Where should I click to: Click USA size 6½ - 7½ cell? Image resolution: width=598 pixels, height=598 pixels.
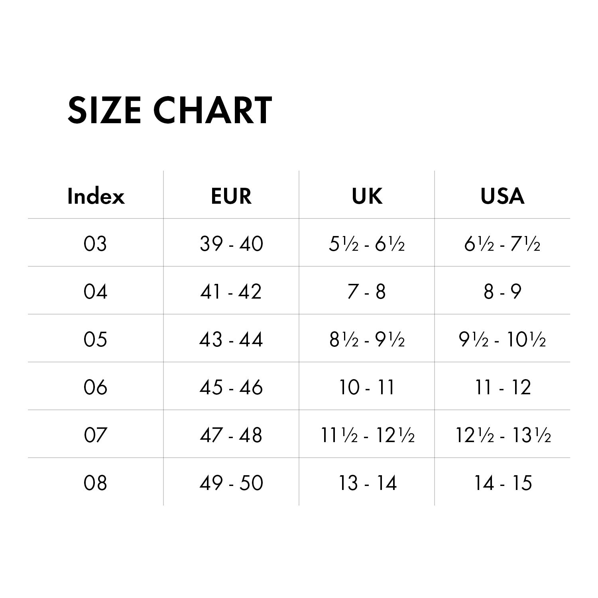(502, 244)
